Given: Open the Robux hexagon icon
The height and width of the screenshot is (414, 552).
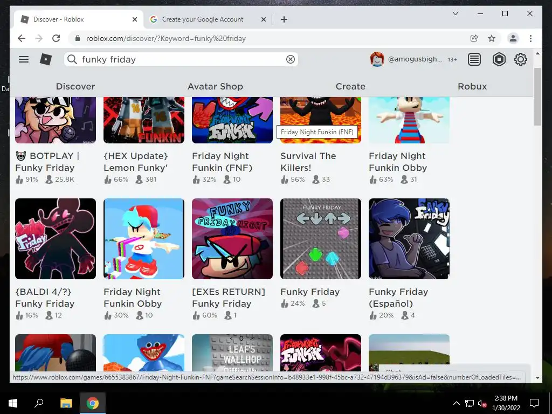Looking at the screenshot, I should (499, 59).
